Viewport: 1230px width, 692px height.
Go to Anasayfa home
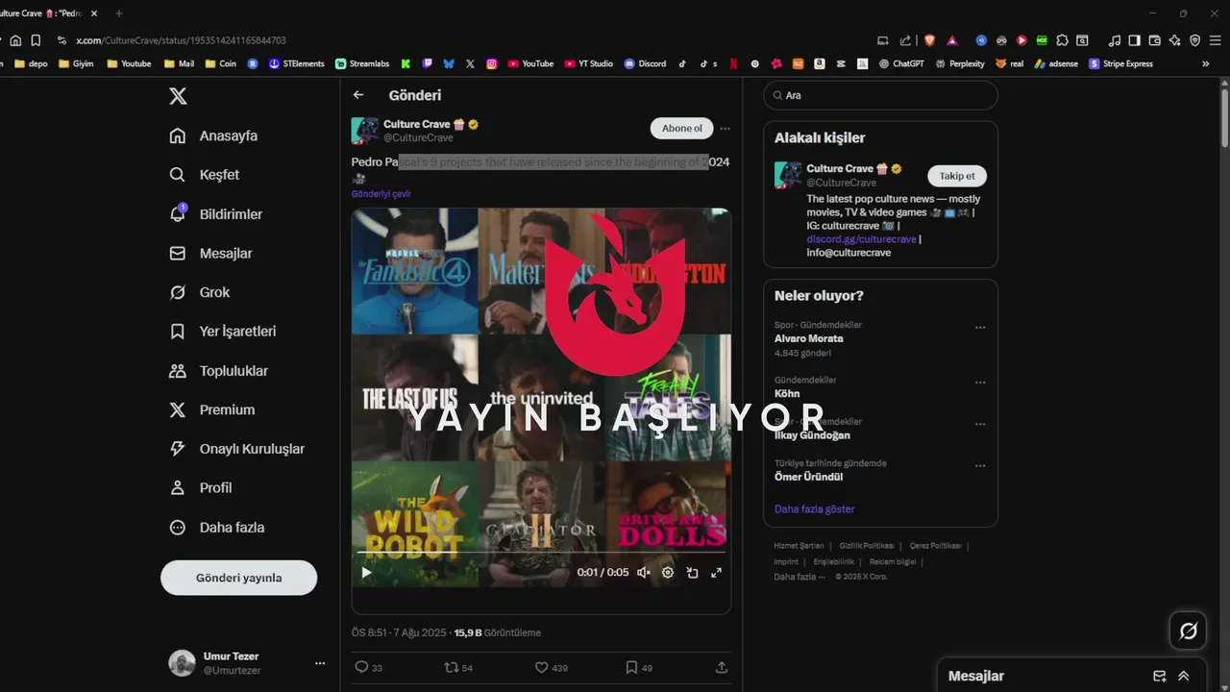213,136
